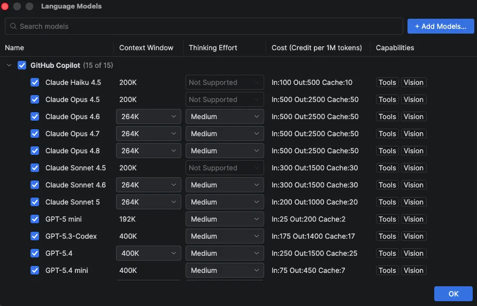
Task: Click Tools tag for Claude Haiku 4.5
Action: pos(387,82)
